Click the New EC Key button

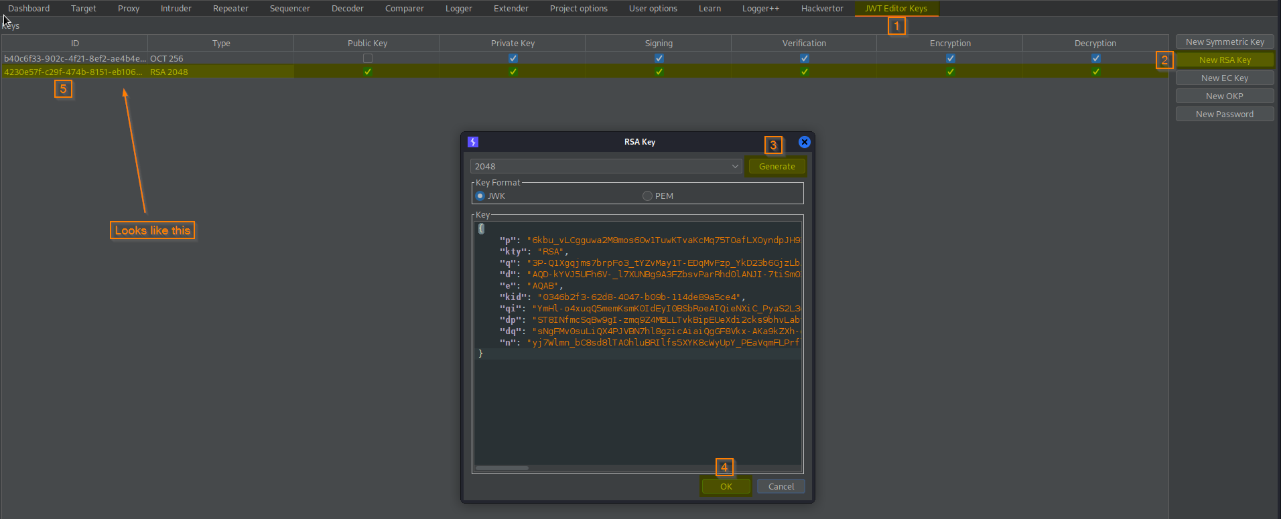coord(1225,78)
